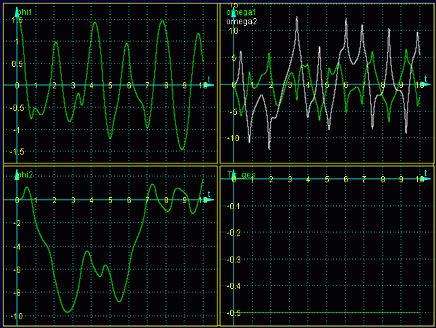Click the cyan y-axis arrow in phi2 plot
The image size is (436, 328).
pos(17,175)
